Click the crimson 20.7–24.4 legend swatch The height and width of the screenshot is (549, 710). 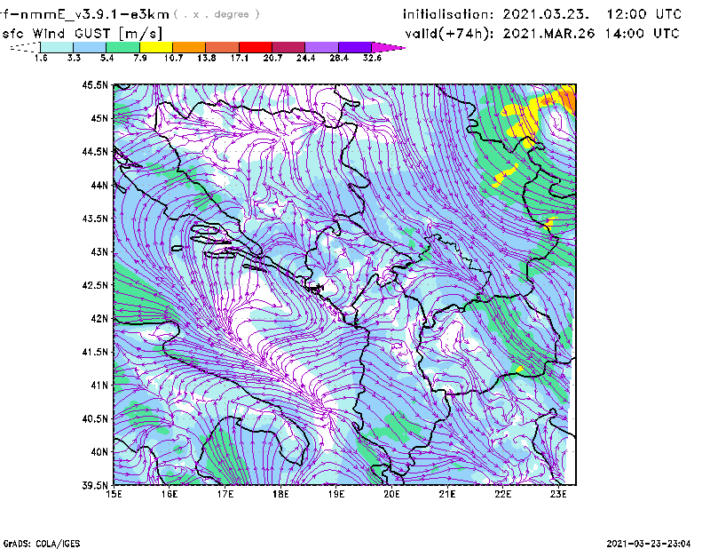click(288, 47)
